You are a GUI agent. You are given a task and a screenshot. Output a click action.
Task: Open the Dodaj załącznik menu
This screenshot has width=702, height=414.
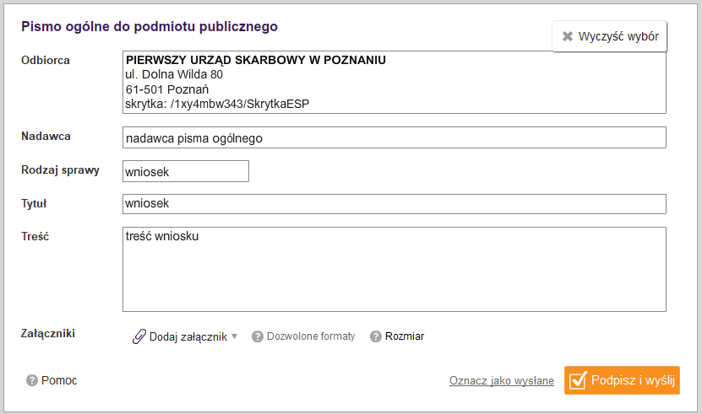(185, 336)
